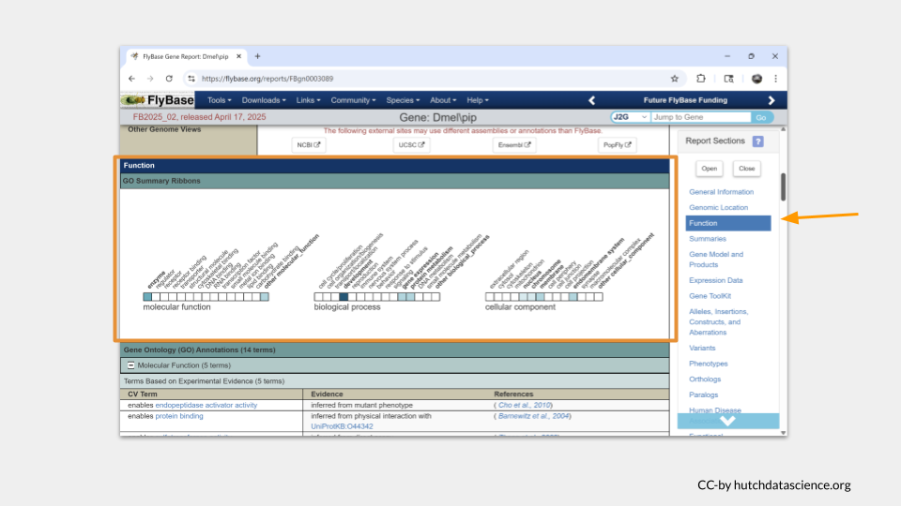Open the Chrome three-dot menu
Viewport: 901px width, 506px height.
point(776,79)
